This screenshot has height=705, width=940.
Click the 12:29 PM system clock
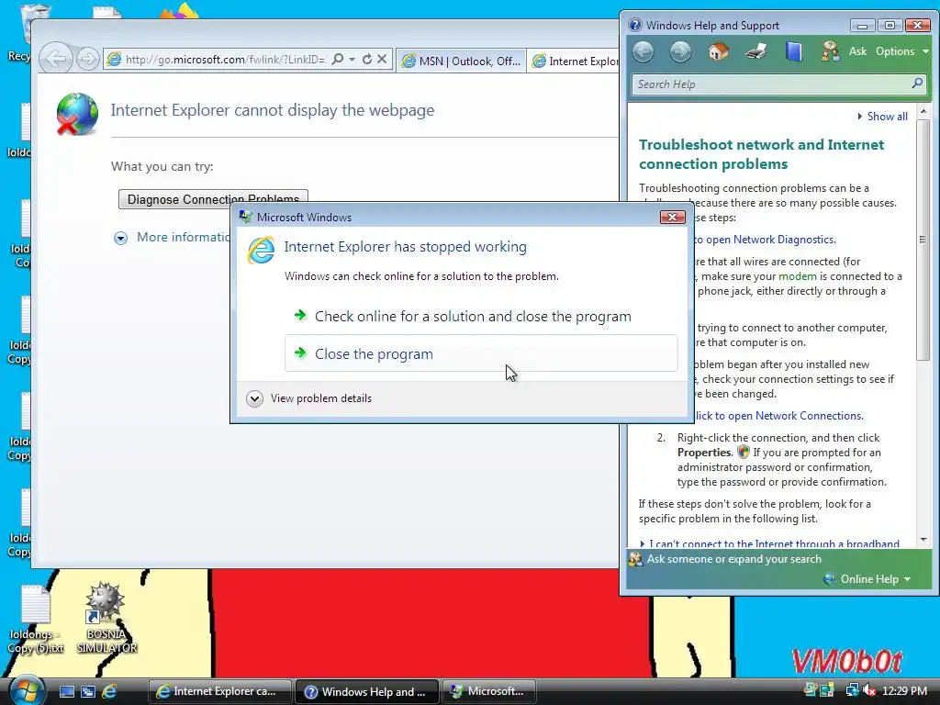coord(904,690)
